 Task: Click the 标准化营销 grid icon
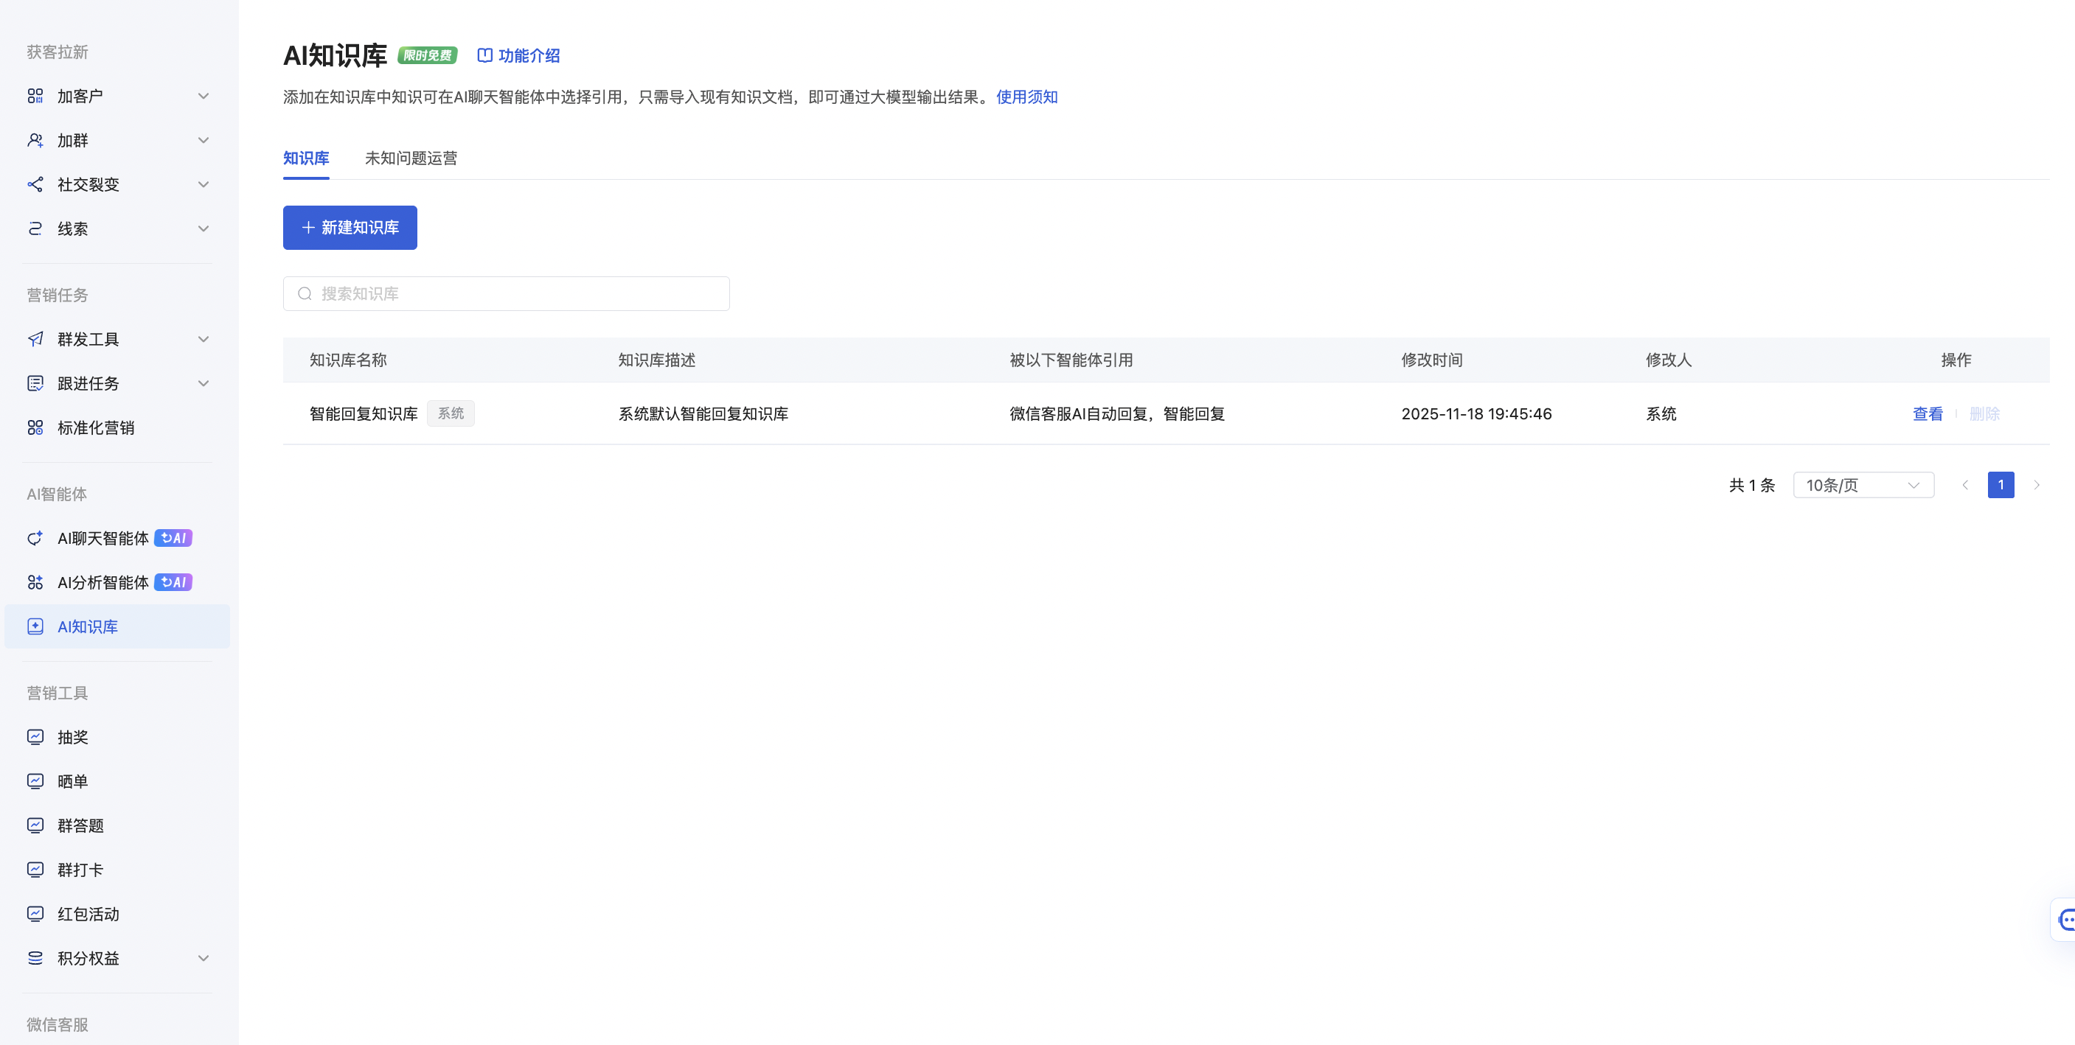click(35, 427)
